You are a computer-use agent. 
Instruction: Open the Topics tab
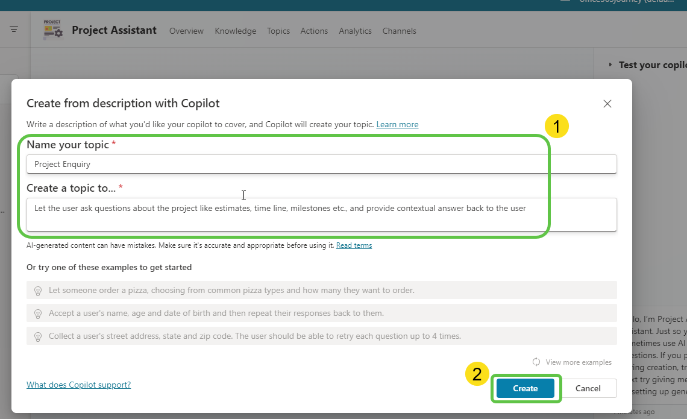[x=278, y=31]
